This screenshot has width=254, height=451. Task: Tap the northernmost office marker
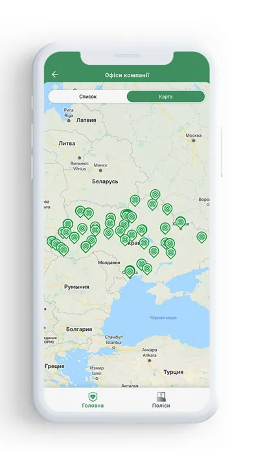coord(155,195)
